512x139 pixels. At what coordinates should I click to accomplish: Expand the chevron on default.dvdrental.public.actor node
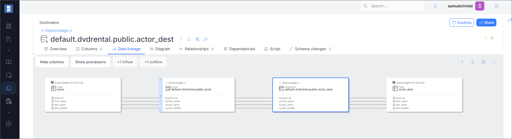pos(160,96)
